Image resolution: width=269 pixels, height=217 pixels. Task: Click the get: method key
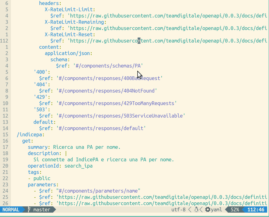28,141
